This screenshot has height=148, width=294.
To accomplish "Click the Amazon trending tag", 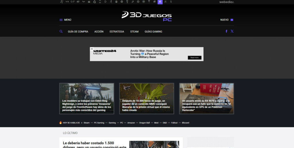I will (131, 123).
